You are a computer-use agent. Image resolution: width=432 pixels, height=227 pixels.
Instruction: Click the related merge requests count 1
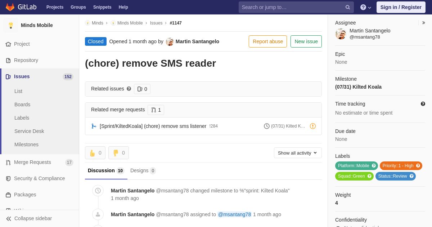tap(156, 110)
